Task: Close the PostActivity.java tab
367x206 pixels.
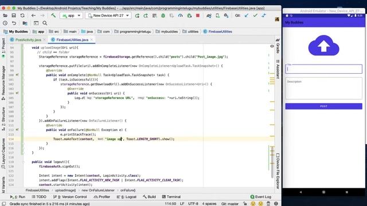Action: point(45,39)
